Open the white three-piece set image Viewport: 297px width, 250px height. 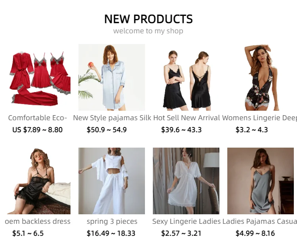click(x=112, y=181)
